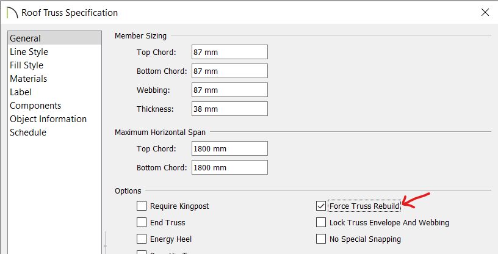The height and width of the screenshot is (254, 498).
Task: Click the Member Sizing Top Chord field
Action: point(229,52)
